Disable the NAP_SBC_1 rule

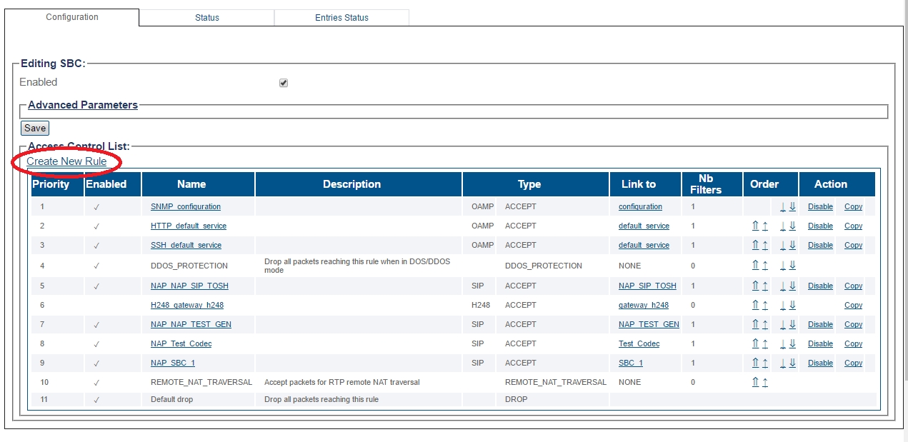click(x=820, y=363)
